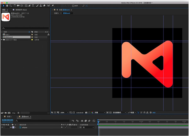Hide the ellipse layer with eye toggle
189x136 pixels.
tap(2, 127)
